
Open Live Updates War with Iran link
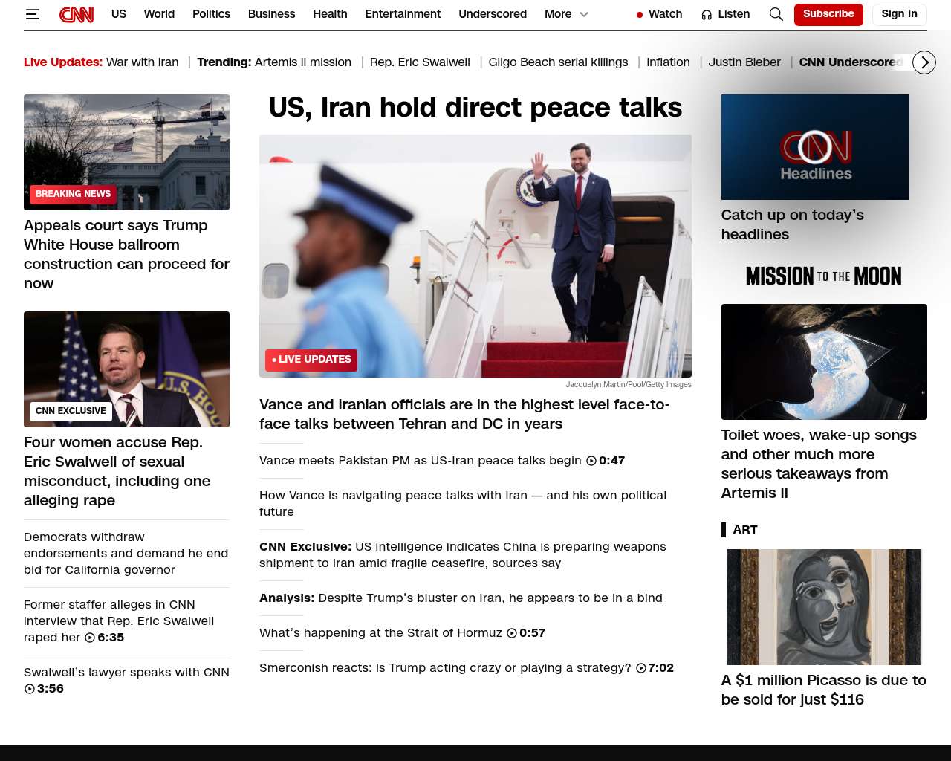click(142, 62)
